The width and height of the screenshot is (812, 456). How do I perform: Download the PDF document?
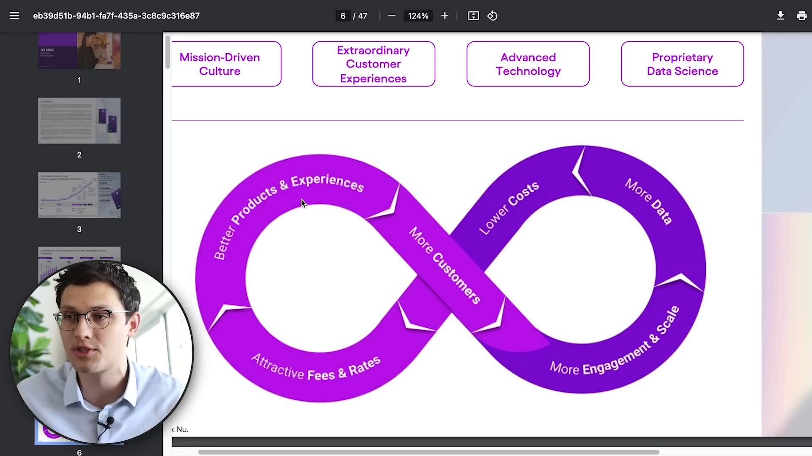coord(780,16)
